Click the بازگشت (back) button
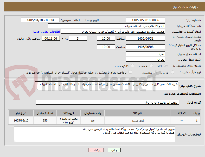 tap(96, 150)
